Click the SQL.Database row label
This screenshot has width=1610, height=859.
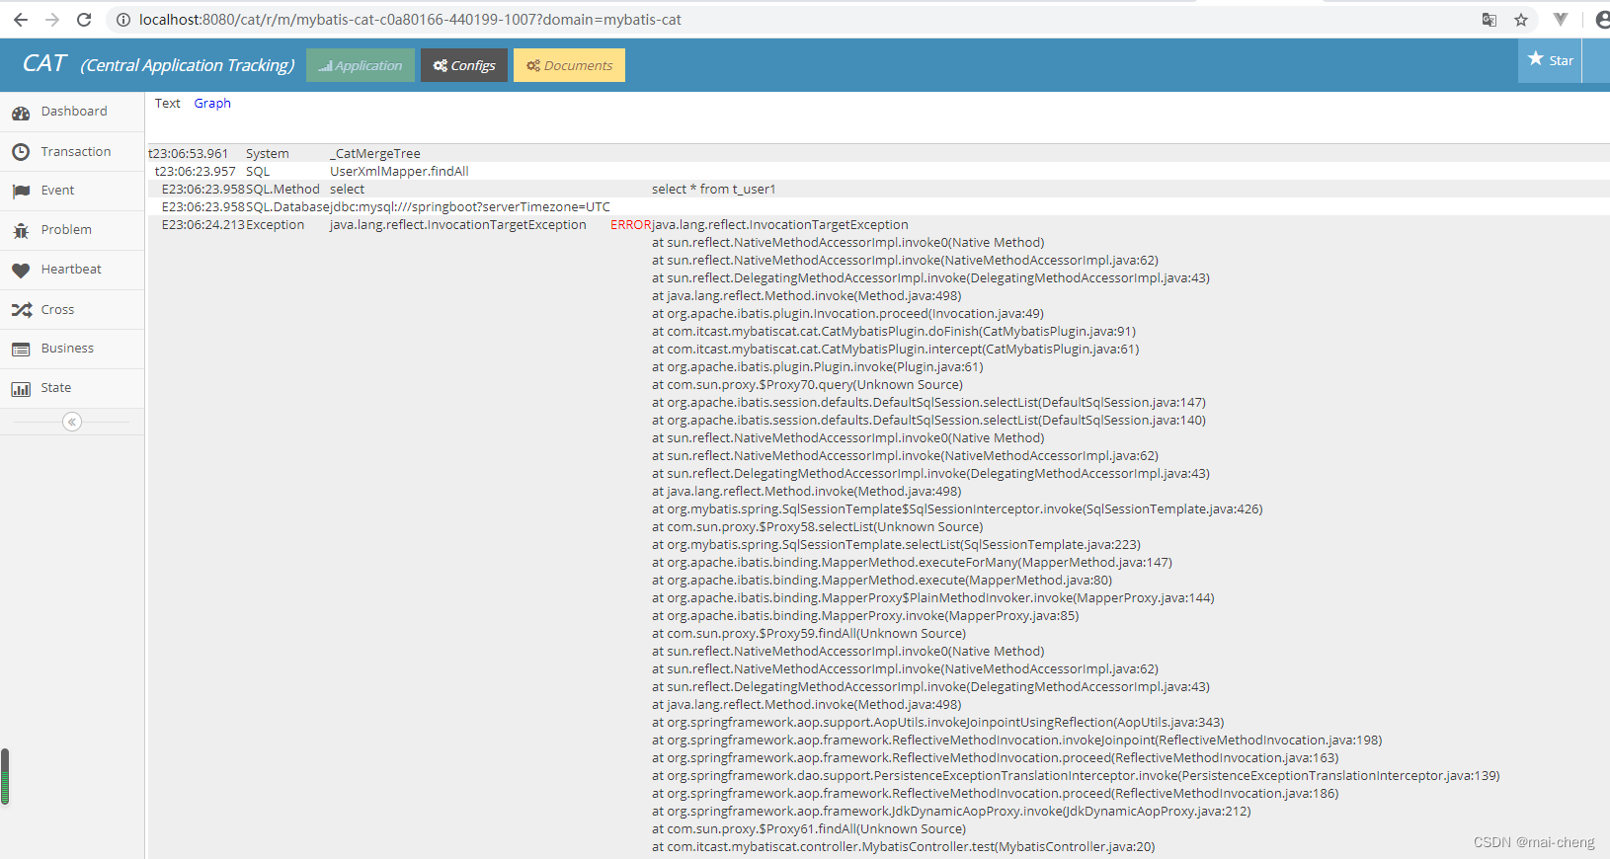pos(287,206)
